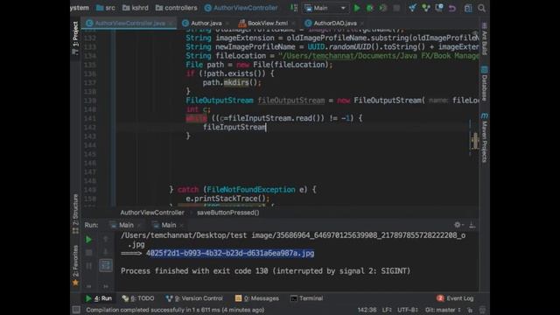Run with coverage from the toolbar
Image resolution: width=560 pixels, height=315 pixels.
[x=383, y=8]
